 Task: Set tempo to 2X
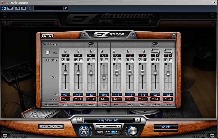point(117,132)
